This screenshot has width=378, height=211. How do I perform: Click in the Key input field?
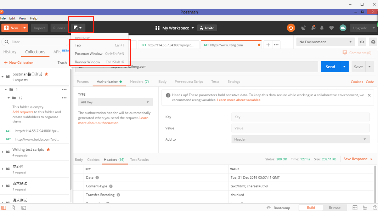300,117
